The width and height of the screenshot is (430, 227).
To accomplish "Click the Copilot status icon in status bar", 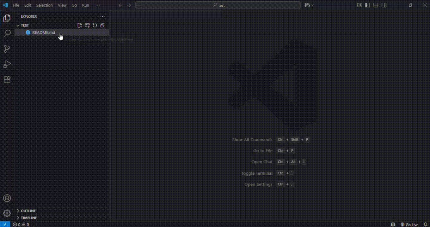I will pyautogui.click(x=393, y=224).
